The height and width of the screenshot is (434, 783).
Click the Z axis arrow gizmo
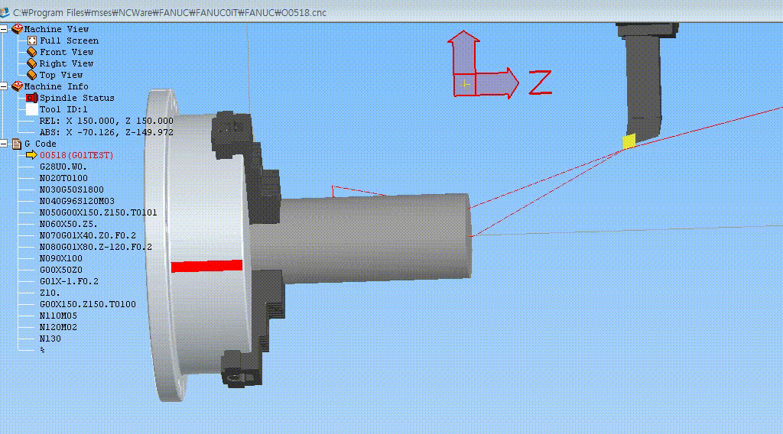497,83
